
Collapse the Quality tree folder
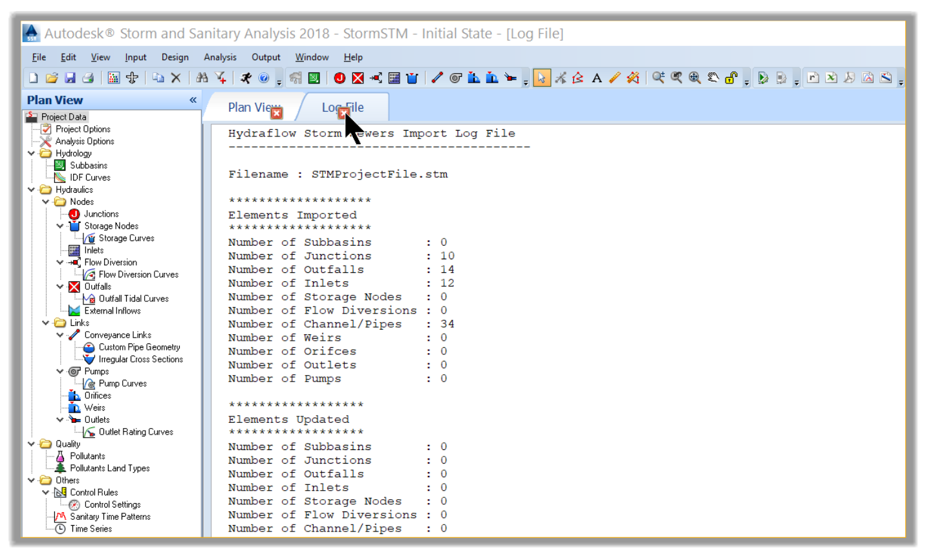tap(31, 444)
